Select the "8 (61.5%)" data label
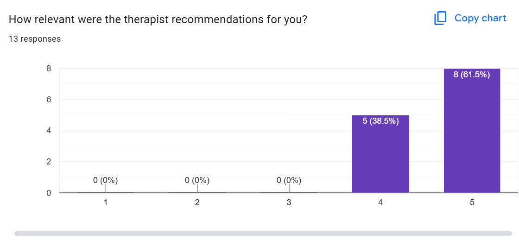Viewport: 519px width, 252px height. pyautogui.click(x=472, y=75)
